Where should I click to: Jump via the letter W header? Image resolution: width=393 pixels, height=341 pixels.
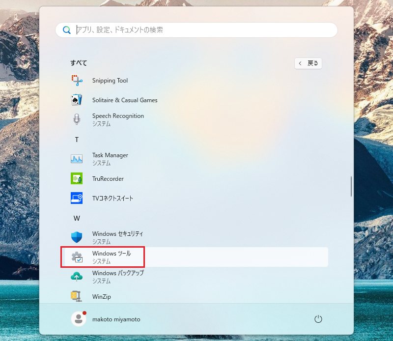click(x=77, y=218)
